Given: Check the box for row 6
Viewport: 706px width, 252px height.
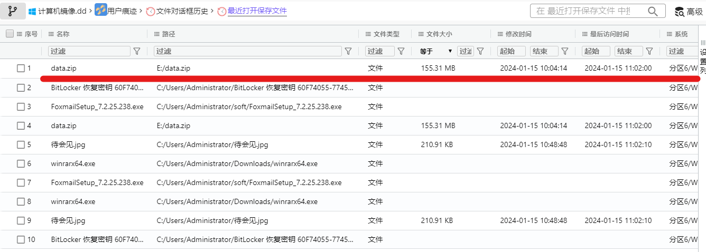Looking at the screenshot, I should [x=21, y=163].
